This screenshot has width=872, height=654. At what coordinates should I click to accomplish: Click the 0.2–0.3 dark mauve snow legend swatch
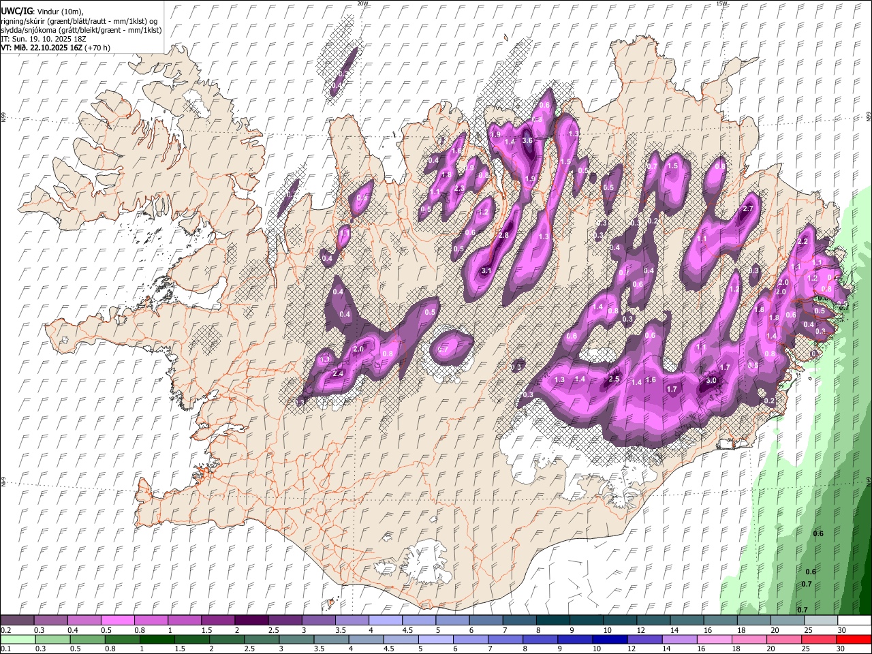[x=18, y=621]
